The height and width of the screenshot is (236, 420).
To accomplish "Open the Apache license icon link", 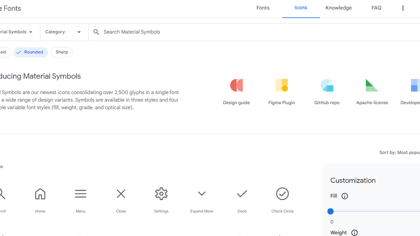I will pyautogui.click(x=372, y=85).
